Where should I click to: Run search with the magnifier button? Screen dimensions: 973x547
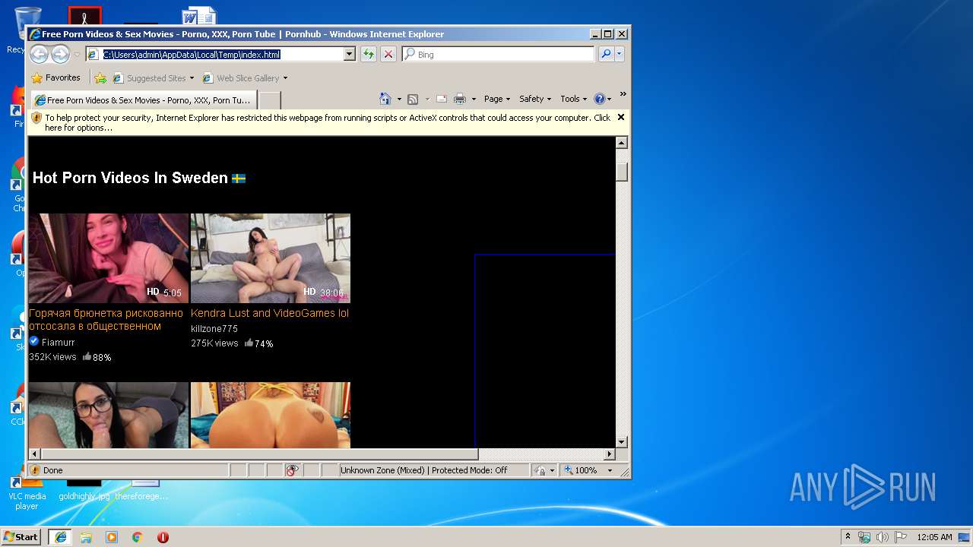(x=606, y=54)
